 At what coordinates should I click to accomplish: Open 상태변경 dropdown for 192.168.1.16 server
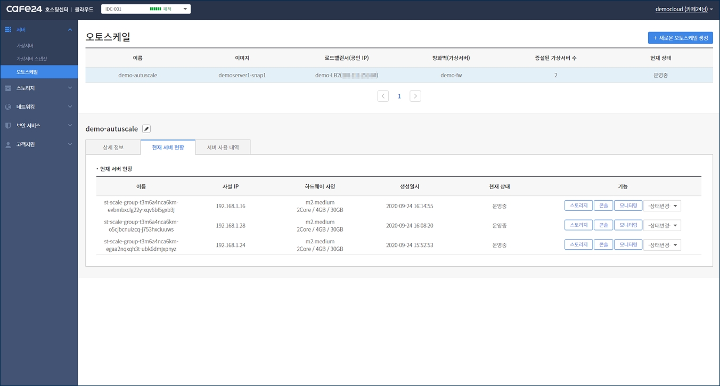click(x=662, y=206)
